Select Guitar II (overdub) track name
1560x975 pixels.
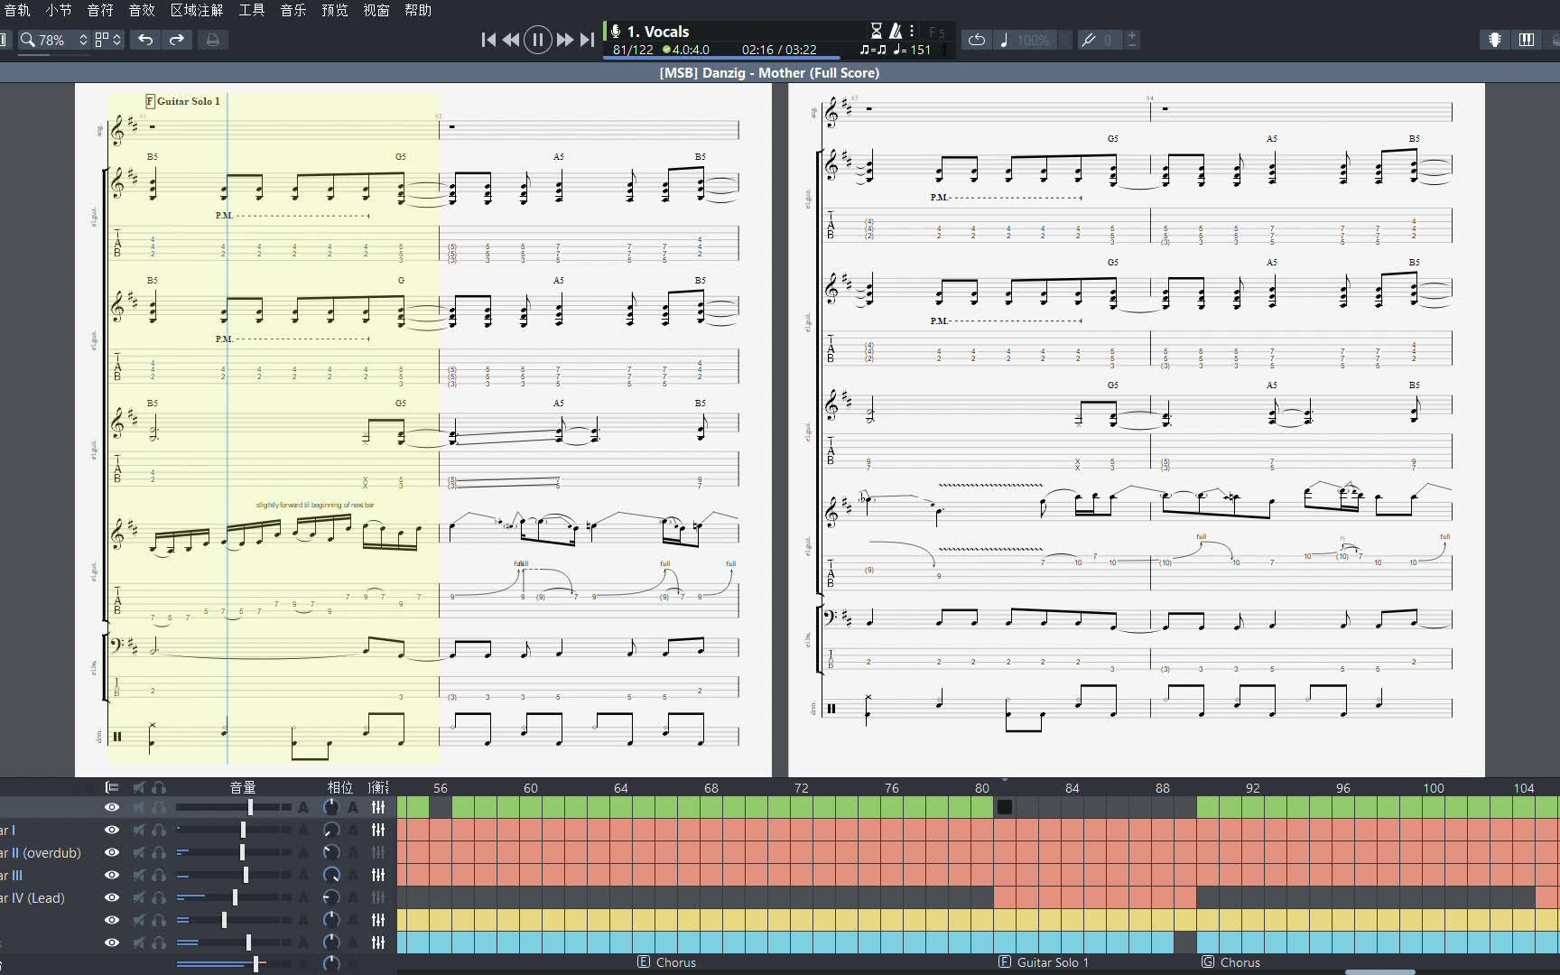coord(41,852)
